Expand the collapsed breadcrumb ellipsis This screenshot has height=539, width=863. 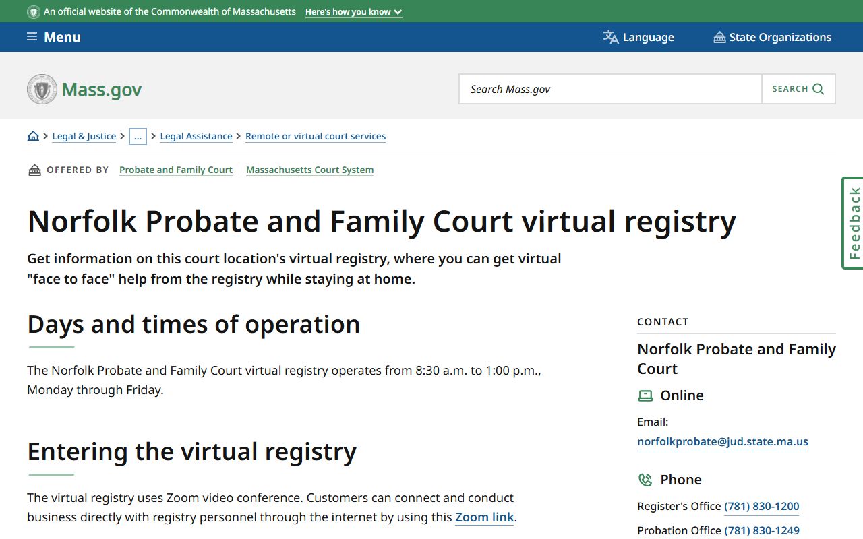click(x=138, y=136)
